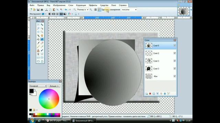Toggle pixel grid display button
220x123 pixels.
[x=96, y=10]
